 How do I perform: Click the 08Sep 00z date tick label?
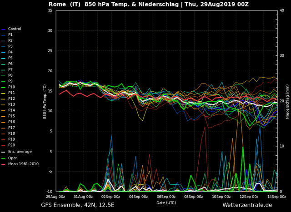[194, 197]
